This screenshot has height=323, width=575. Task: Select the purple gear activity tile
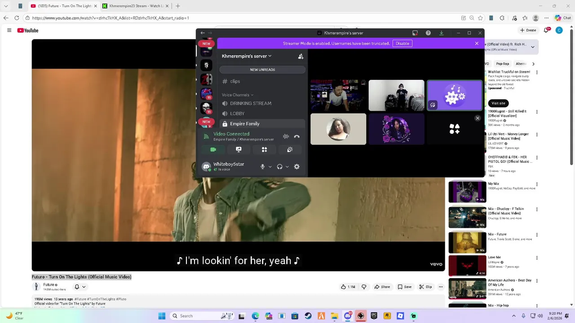(454, 96)
